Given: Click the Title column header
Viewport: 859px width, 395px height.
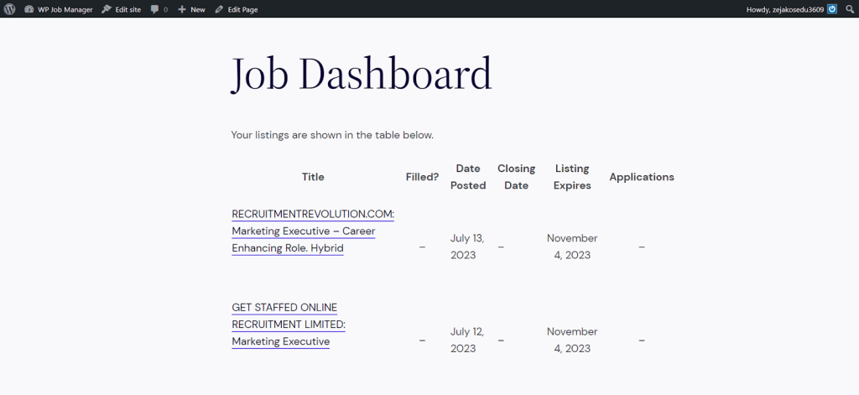Looking at the screenshot, I should pyautogui.click(x=313, y=177).
